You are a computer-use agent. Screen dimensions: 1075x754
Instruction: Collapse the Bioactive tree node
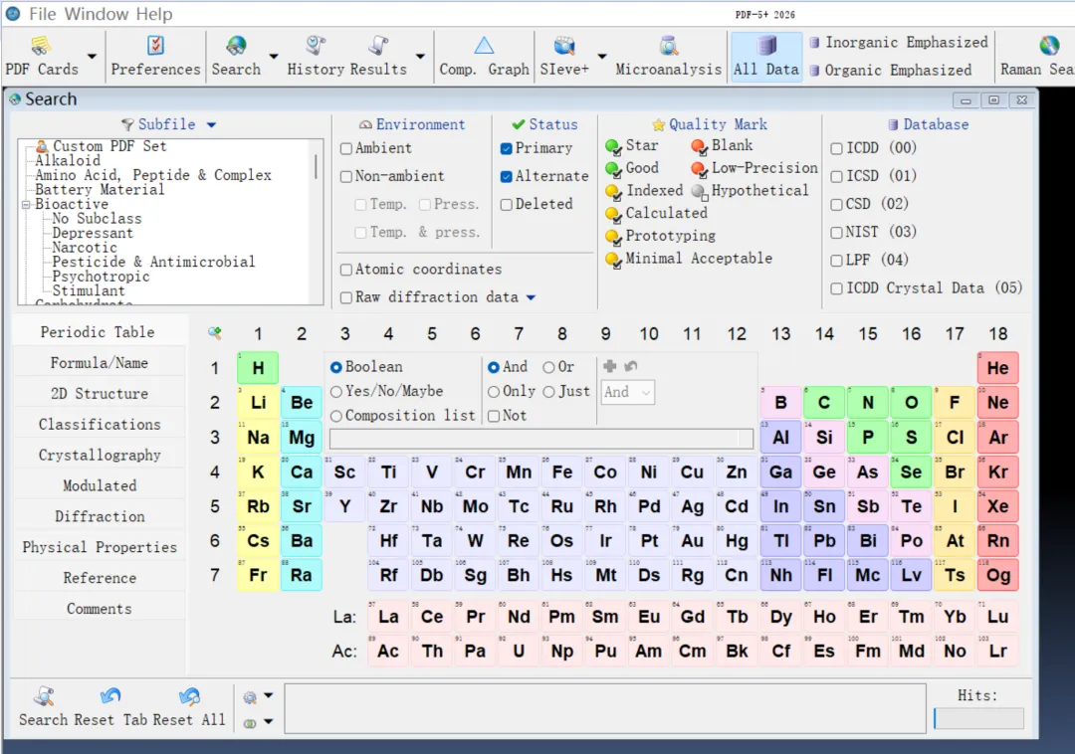coord(26,205)
